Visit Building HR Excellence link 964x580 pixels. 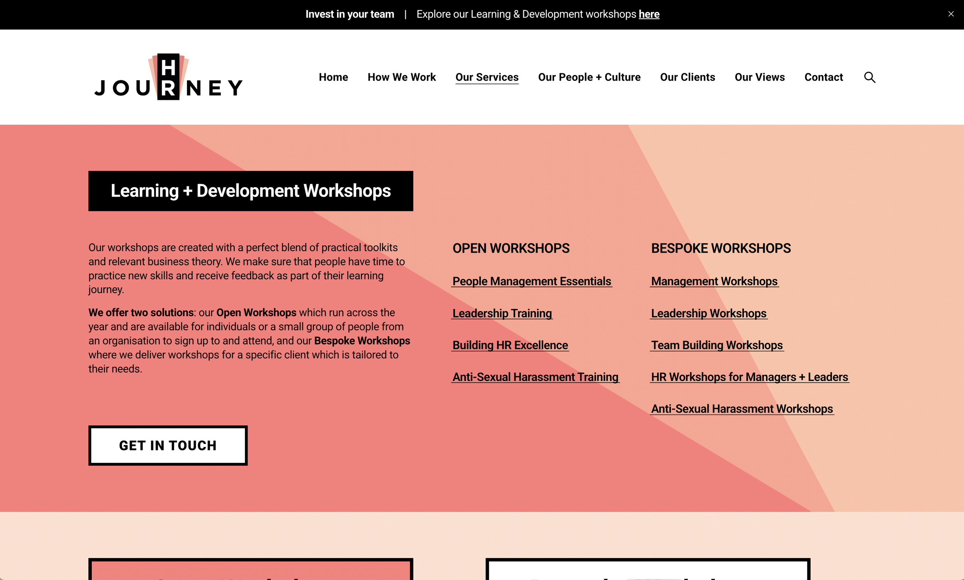pyautogui.click(x=510, y=345)
